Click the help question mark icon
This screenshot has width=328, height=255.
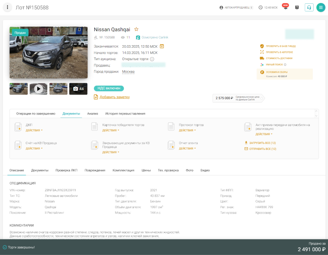(297, 8)
